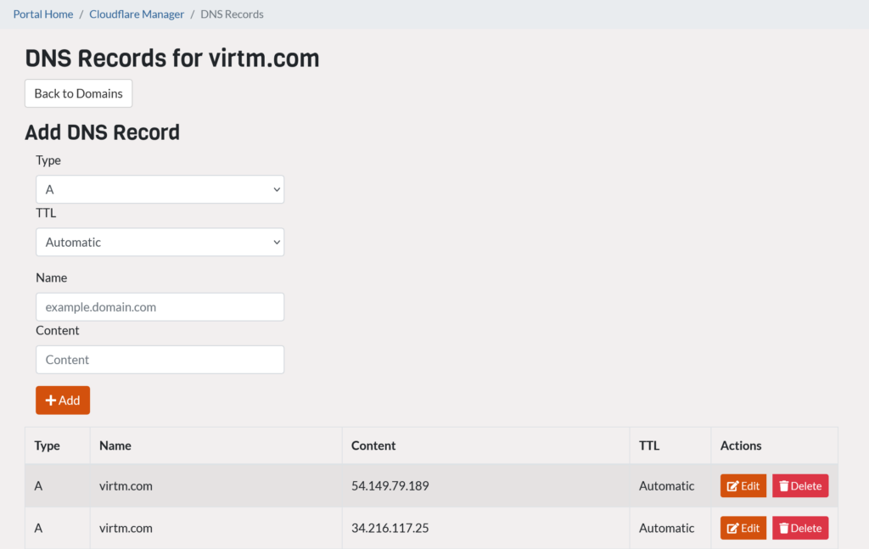Click the plus icon on the Add button
The height and width of the screenshot is (549, 869).
49,400
